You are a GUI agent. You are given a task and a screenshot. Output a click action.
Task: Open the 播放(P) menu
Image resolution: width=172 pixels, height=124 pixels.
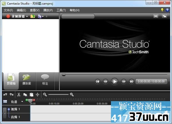coord(48,10)
